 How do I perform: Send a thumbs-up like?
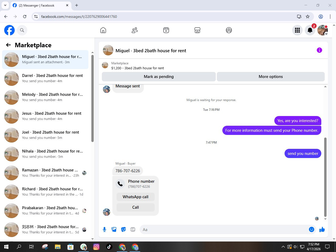tap(322, 229)
